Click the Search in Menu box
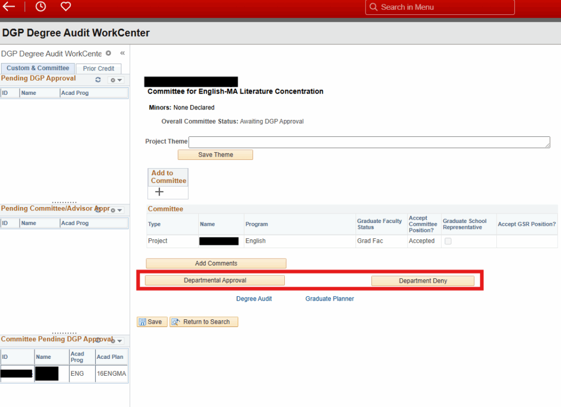The height and width of the screenshot is (407, 561). pyautogui.click(x=440, y=7)
